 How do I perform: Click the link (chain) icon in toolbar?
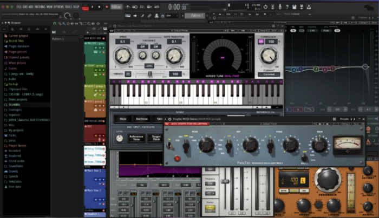click(149, 16)
